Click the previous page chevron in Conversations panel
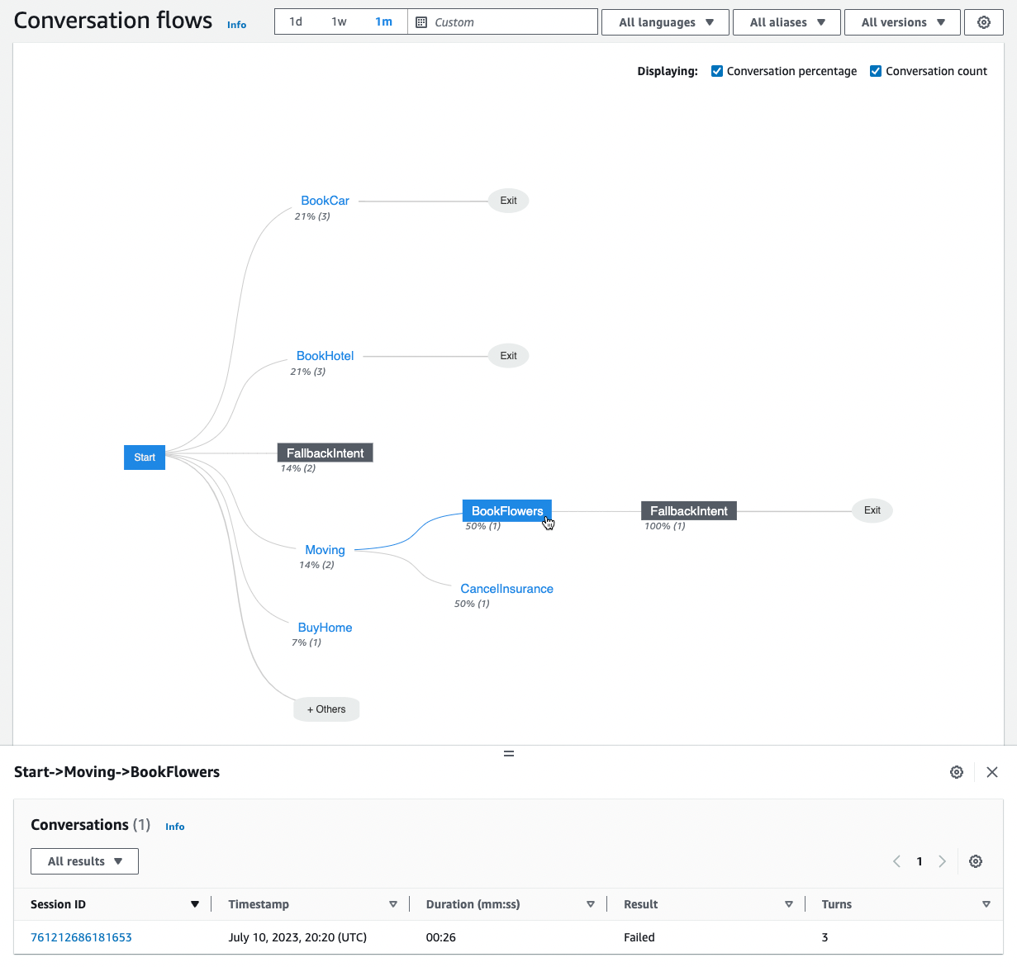This screenshot has width=1017, height=967. click(x=896, y=861)
